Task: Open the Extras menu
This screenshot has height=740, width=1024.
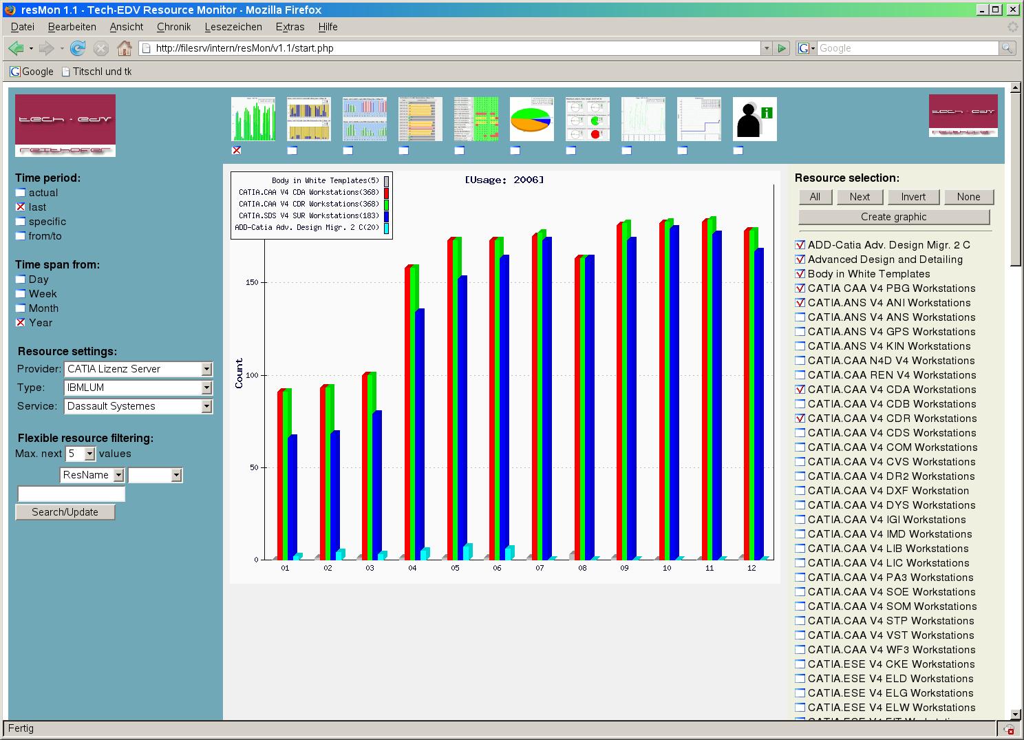Action: tap(290, 27)
